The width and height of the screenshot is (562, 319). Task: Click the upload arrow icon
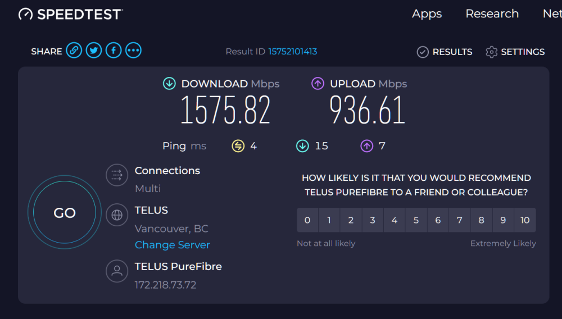coord(318,84)
